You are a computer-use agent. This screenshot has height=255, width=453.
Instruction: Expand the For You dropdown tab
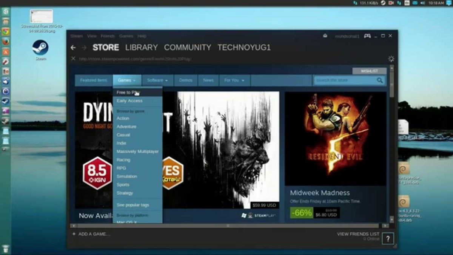(x=234, y=80)
